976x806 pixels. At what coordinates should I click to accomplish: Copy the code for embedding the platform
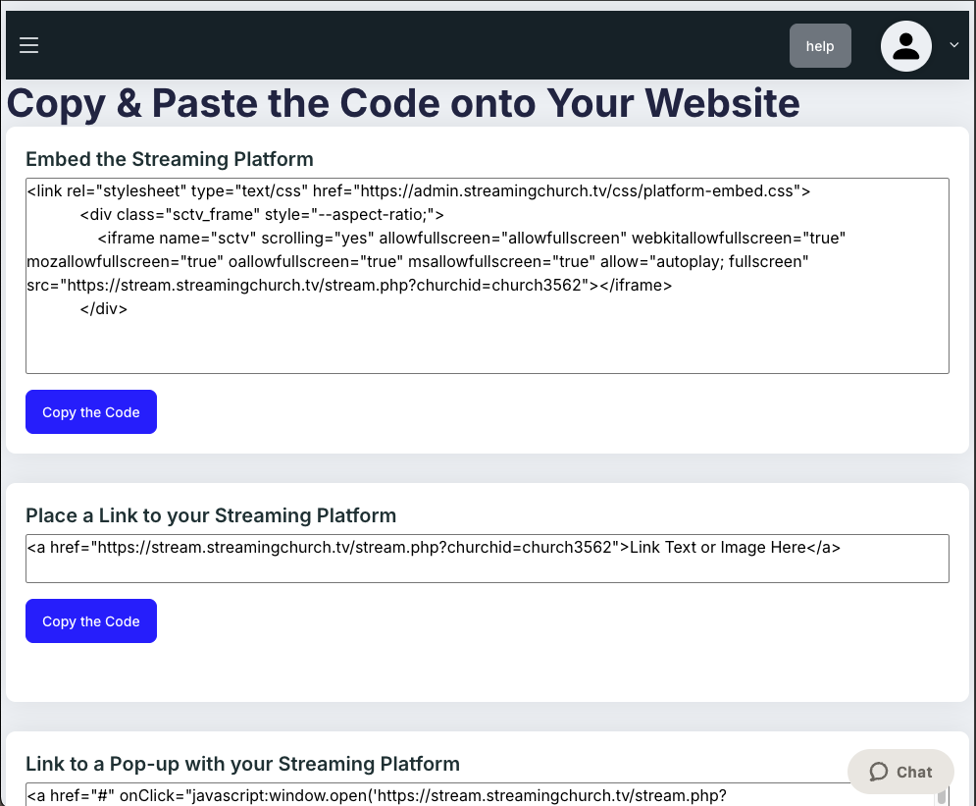pyautogui.click(x=91, y=412)
